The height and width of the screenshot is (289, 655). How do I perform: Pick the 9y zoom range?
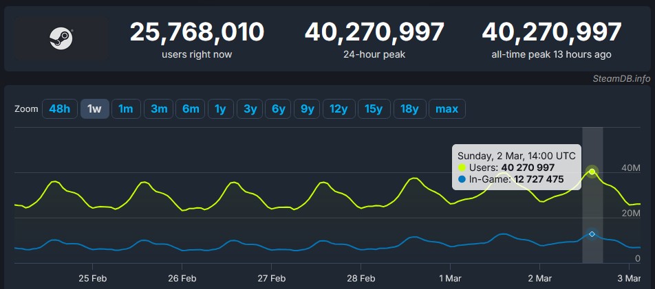pyautogui.click(x=307, y=109)
